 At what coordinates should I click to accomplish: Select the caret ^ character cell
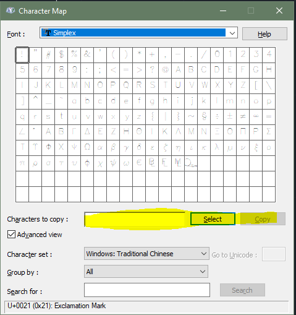(35, 101)
